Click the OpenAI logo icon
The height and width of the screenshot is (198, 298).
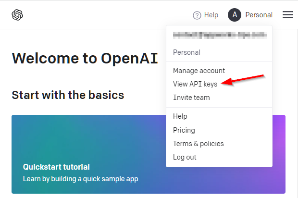pyautogui.click(x=18, y=15)
